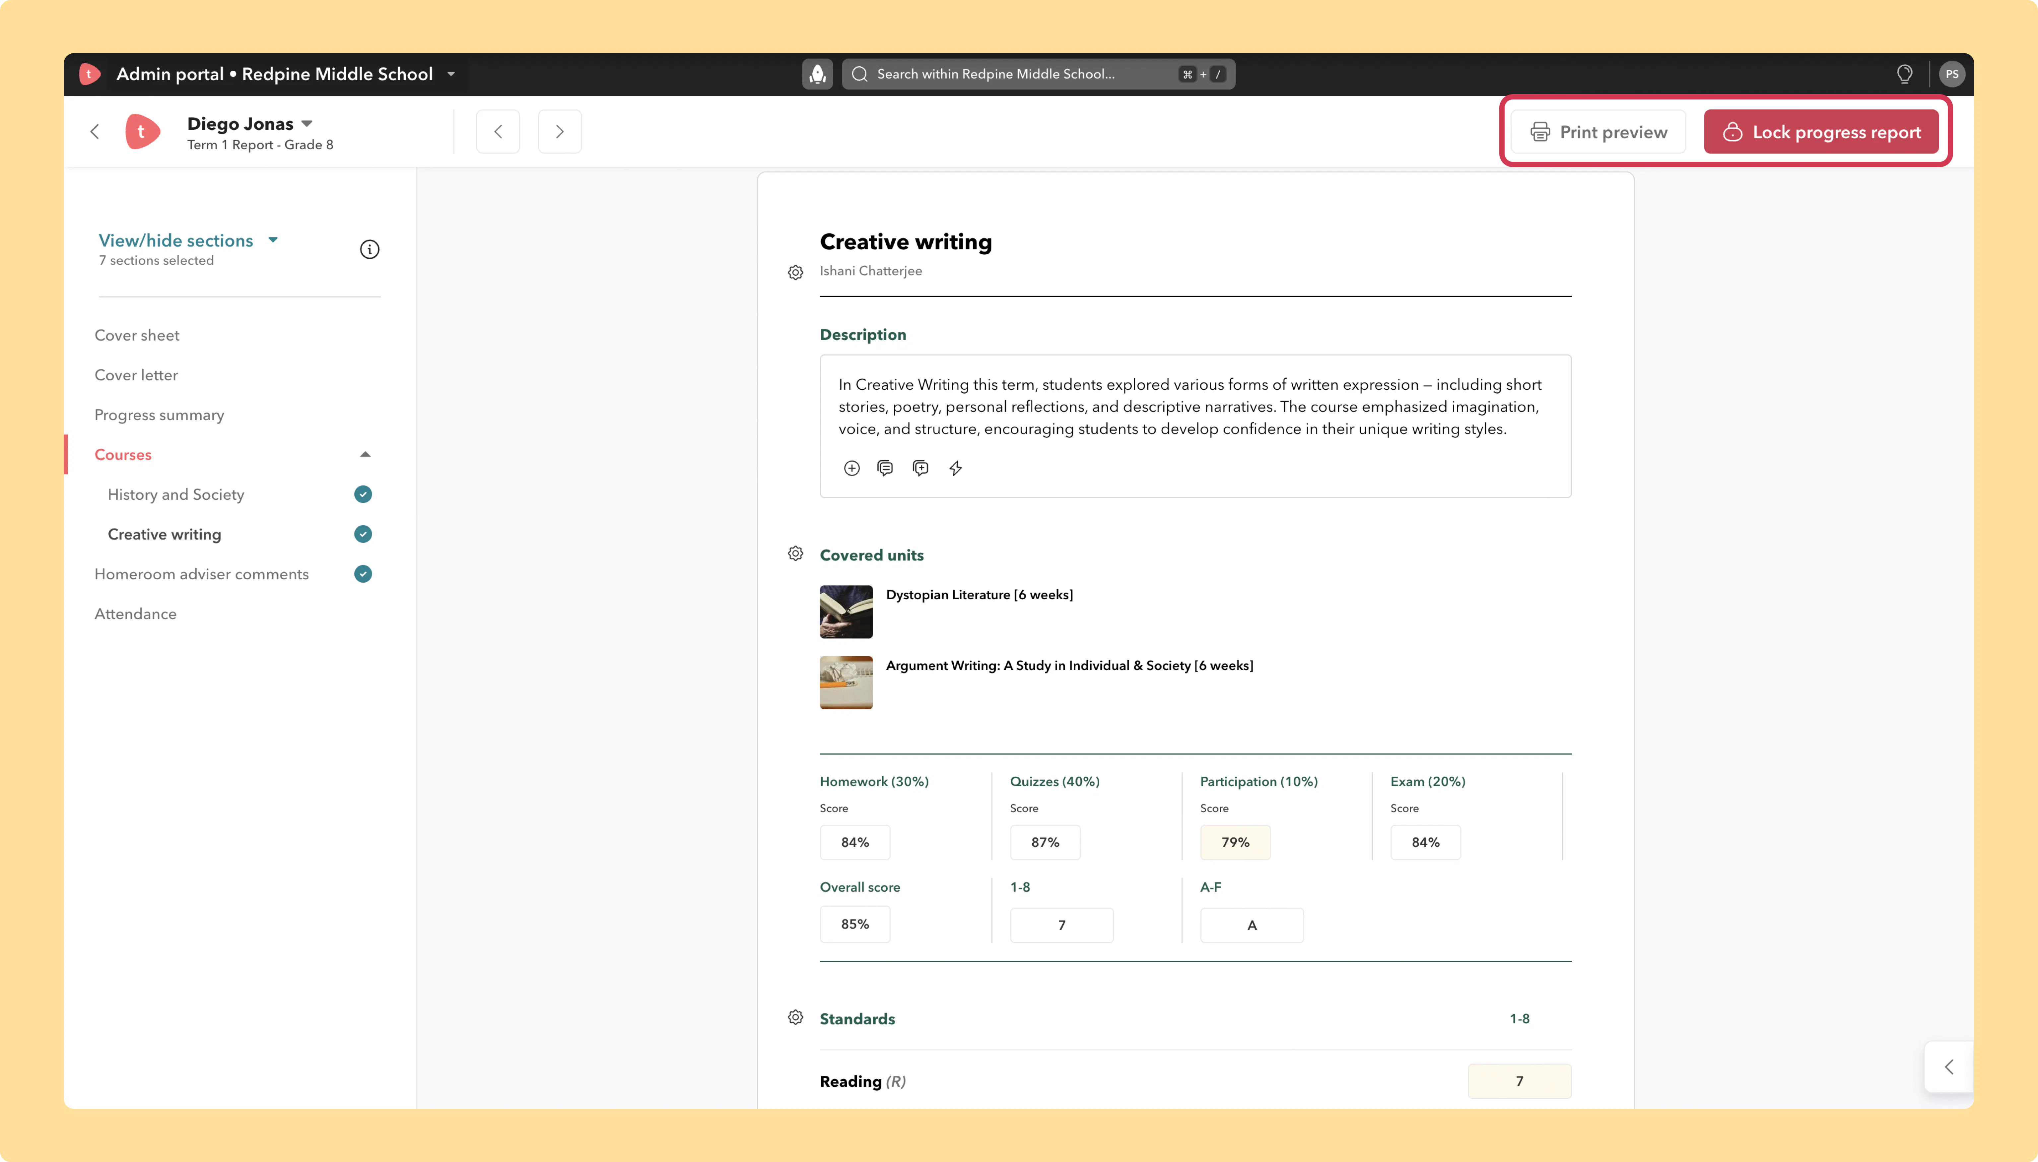
Task: Click the lightning bolt icon under description
Action: coord(956,469)
